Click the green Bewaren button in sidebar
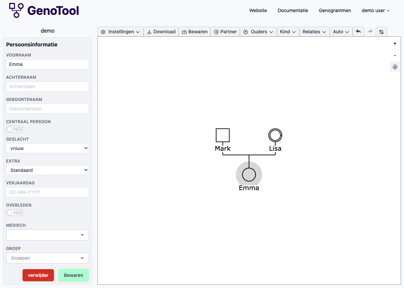The height and width of the screenshot is (288, 404). (x=73, y=275)
